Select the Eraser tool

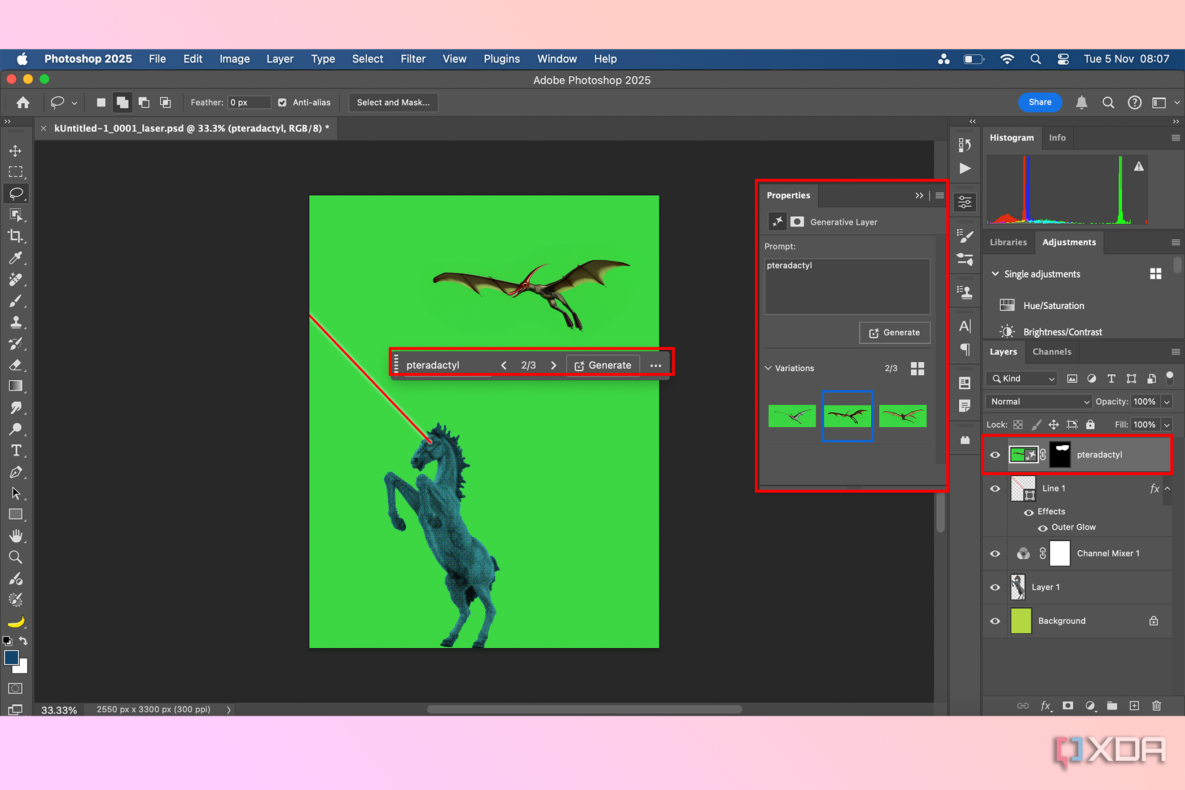(x=16, y=365)
